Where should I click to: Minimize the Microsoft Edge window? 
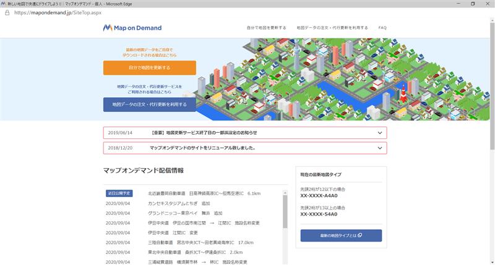point(458,4)
